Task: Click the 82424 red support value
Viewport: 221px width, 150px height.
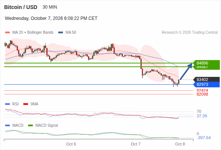Action: (x=202, y=90)
